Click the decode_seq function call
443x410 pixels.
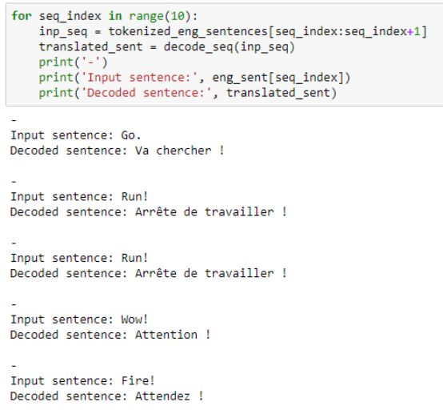pyautogui.click(x=198, y=46)
